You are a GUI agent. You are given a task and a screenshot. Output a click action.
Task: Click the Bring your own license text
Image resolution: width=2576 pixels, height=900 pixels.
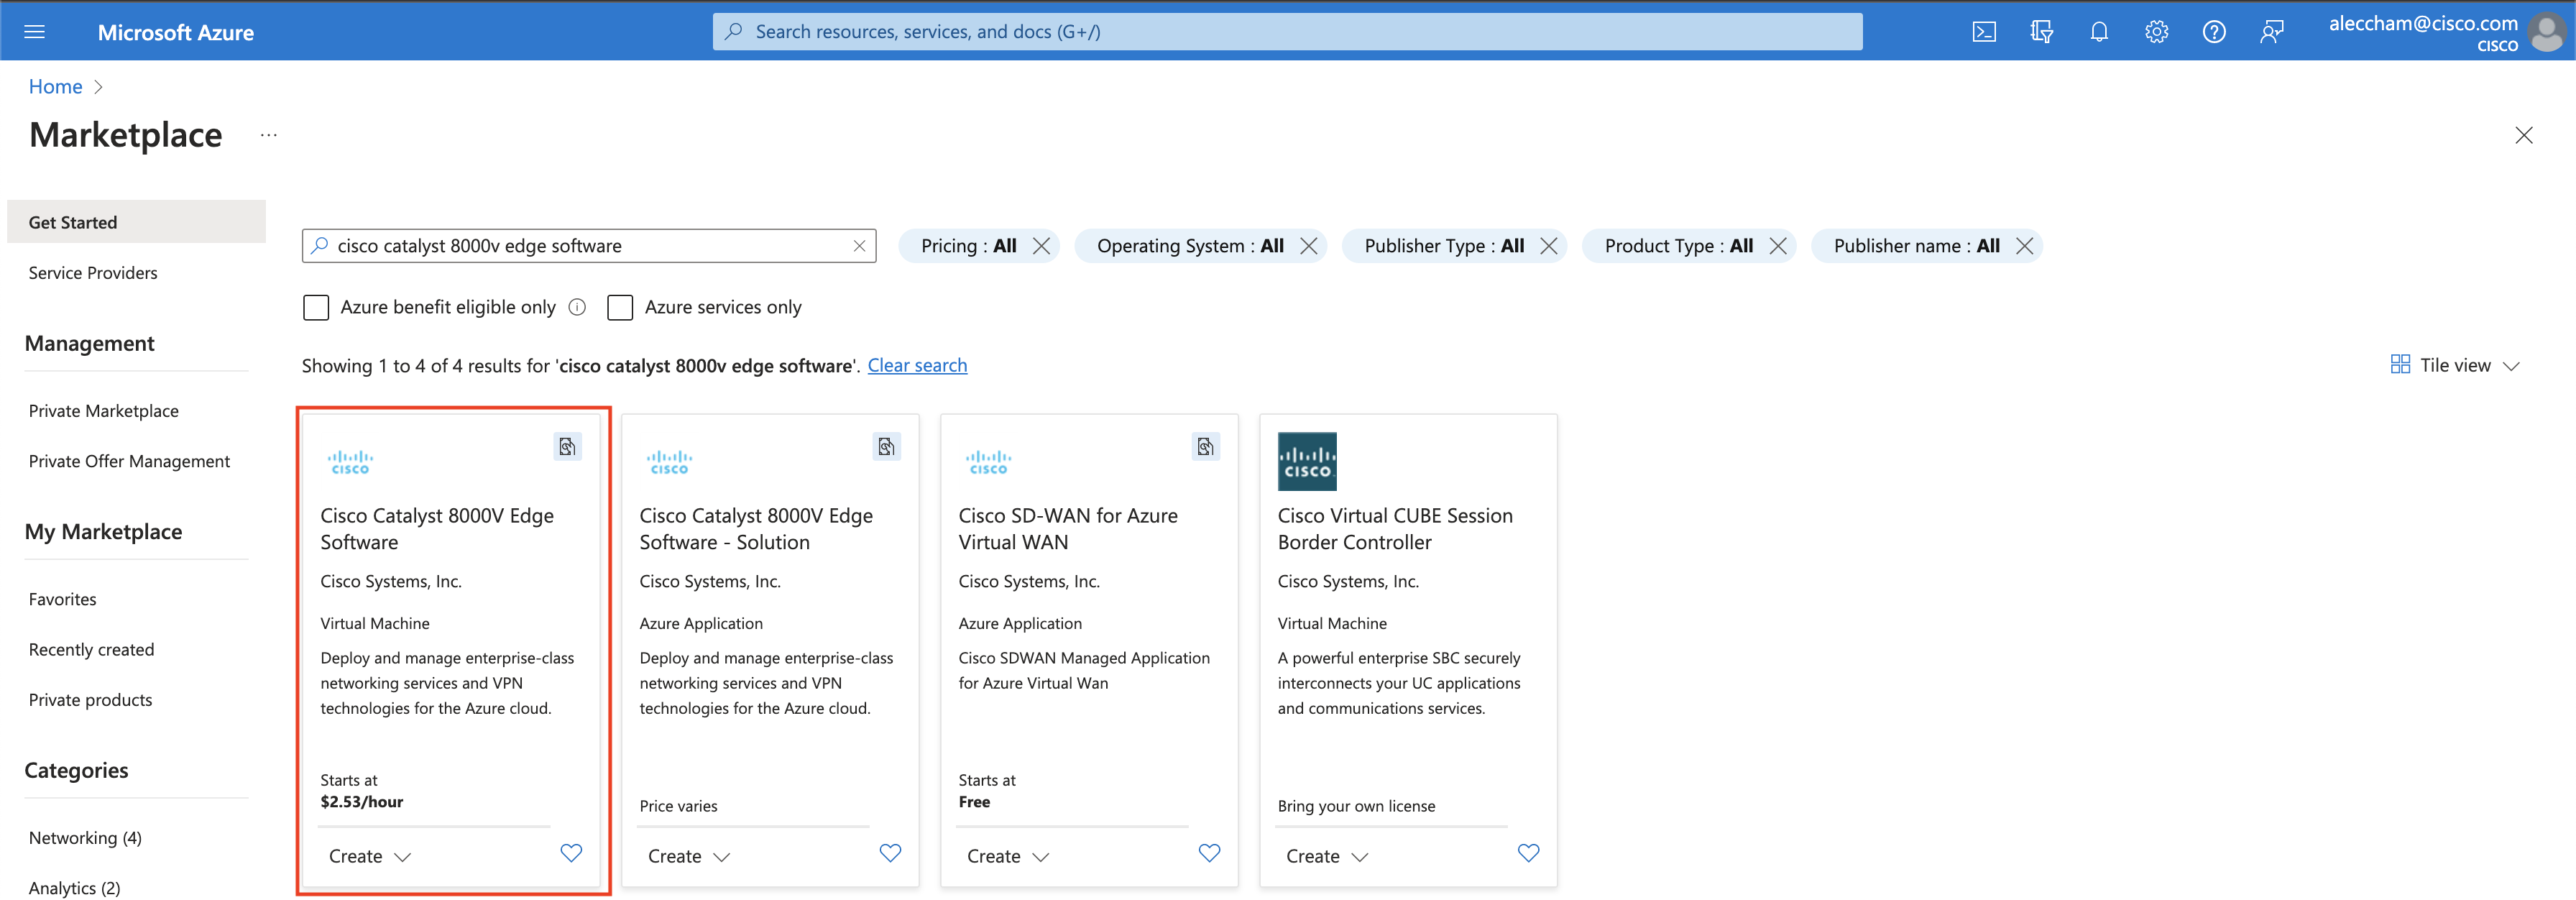tap(1356, 806)
